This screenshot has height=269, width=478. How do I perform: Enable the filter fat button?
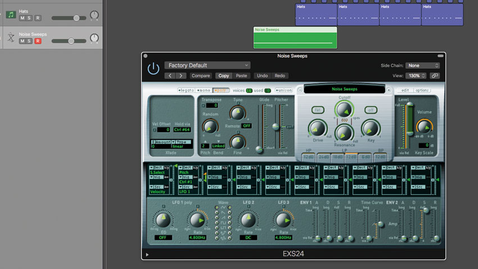point(318,110)
